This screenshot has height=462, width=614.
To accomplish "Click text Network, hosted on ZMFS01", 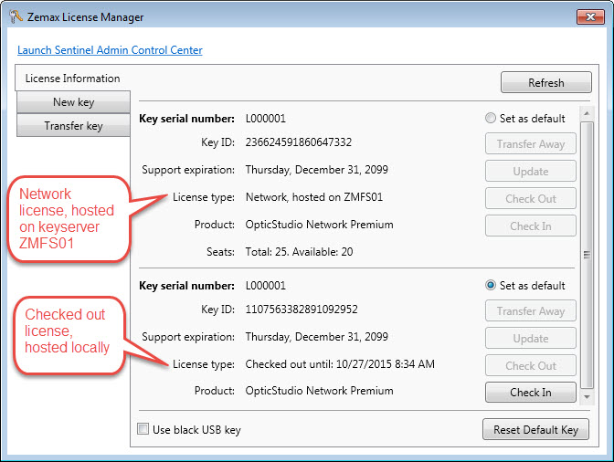I will coord(314,197).
